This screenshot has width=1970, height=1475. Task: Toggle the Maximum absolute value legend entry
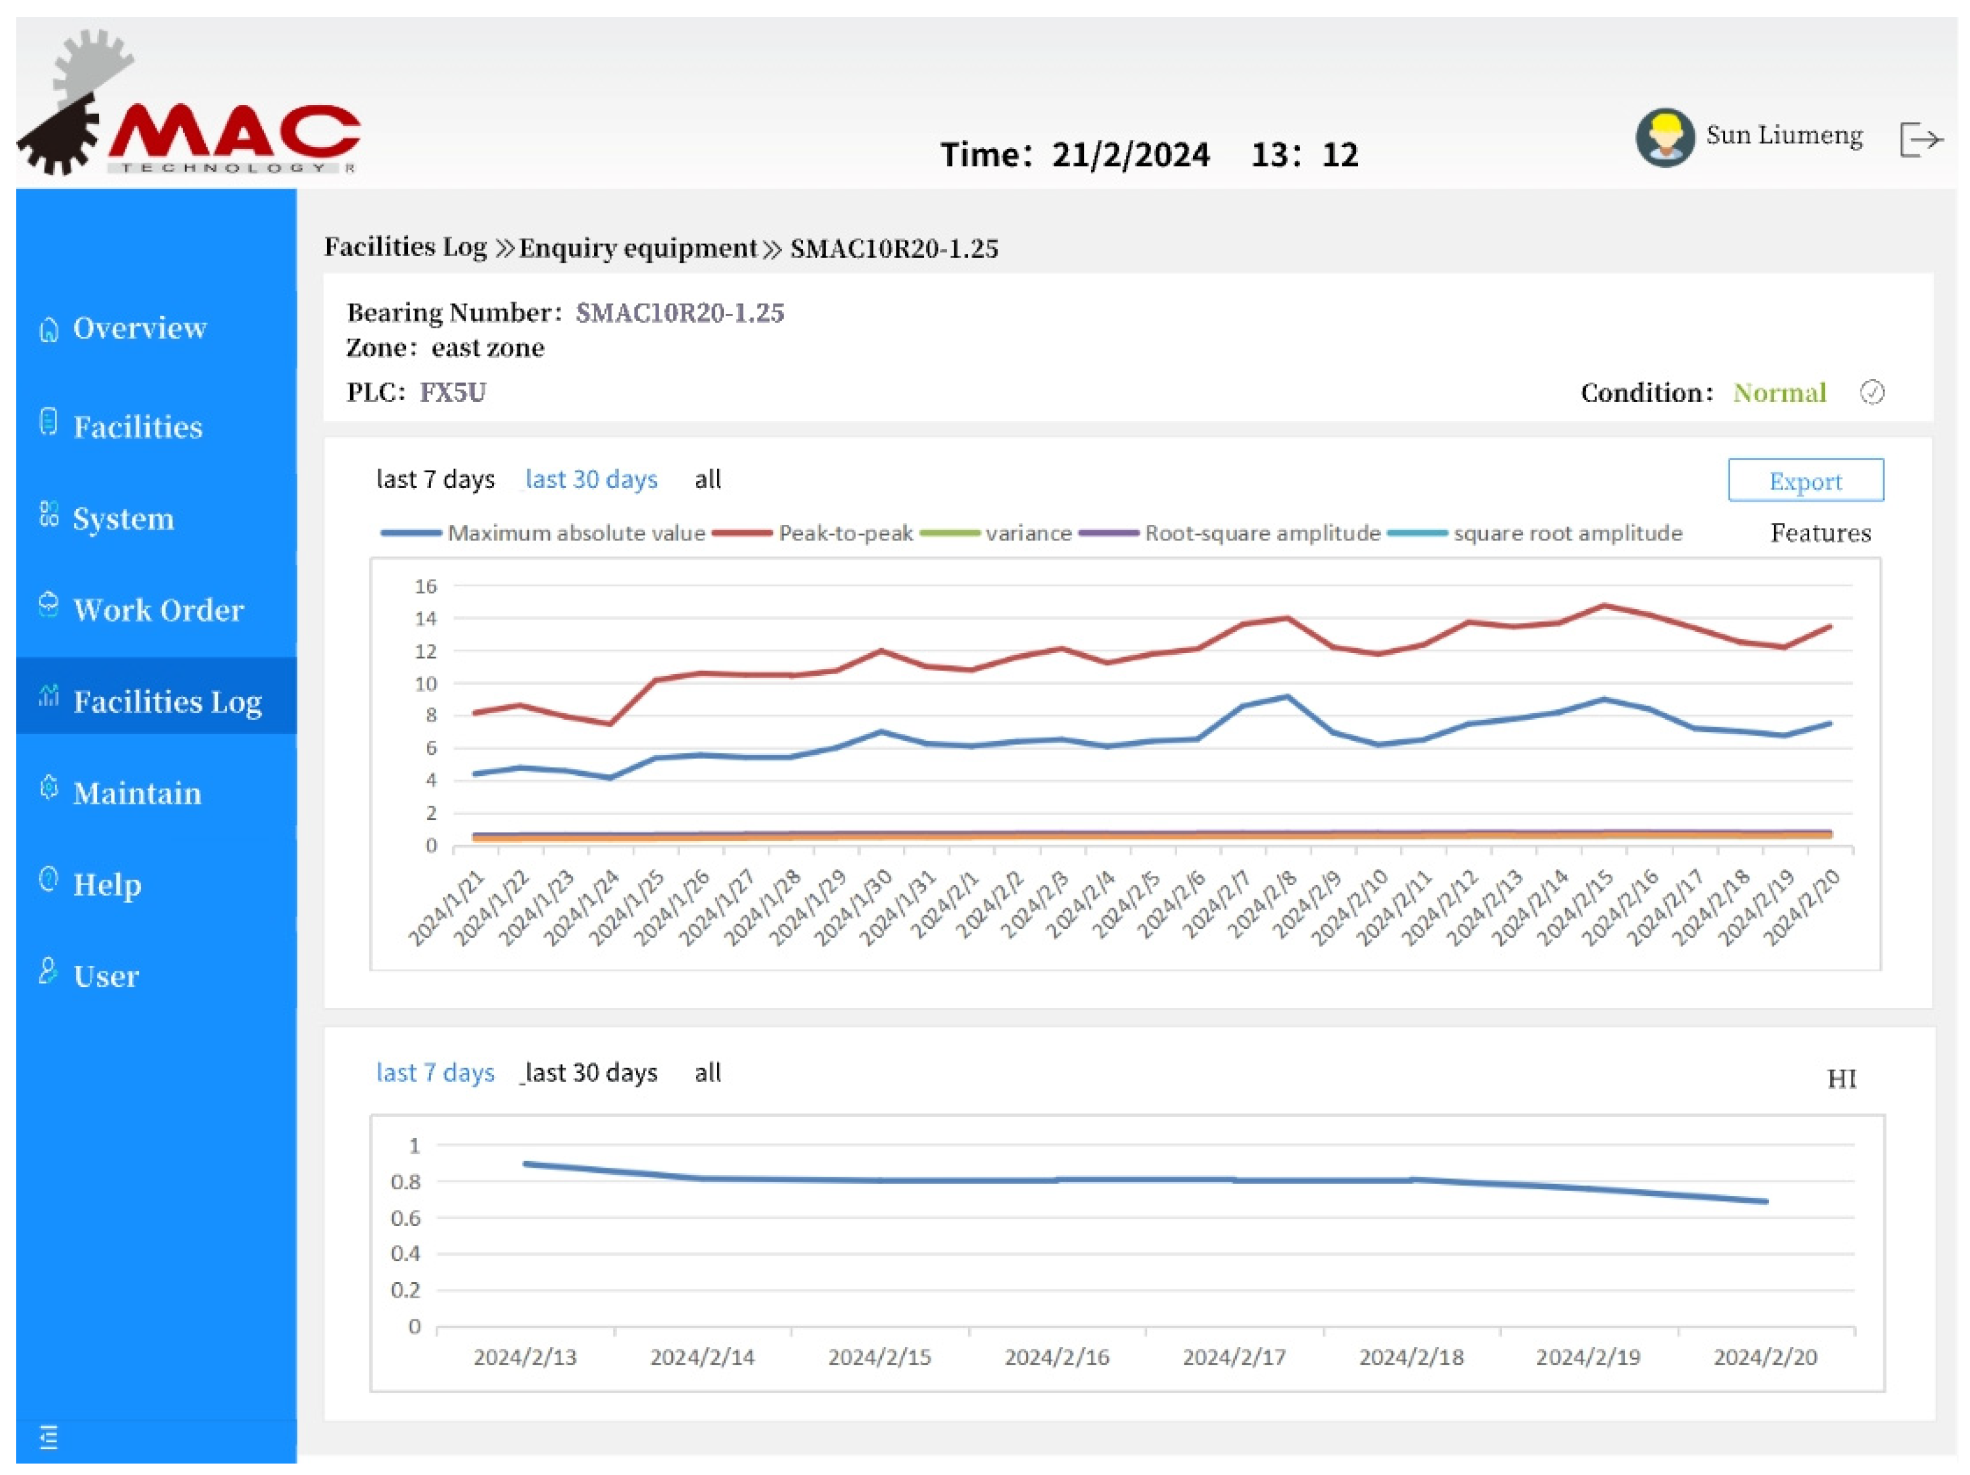[575, 533]
